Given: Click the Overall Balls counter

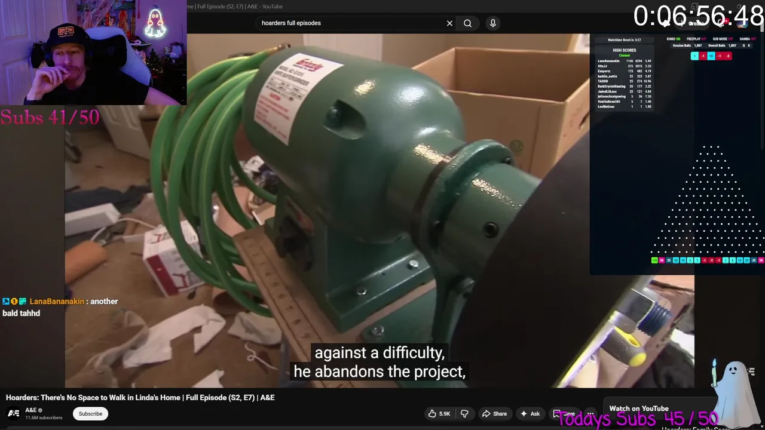Looking at the screenshot, I should click(x=723, y=45).
